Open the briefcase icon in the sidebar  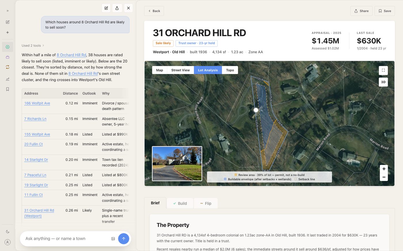7,57
